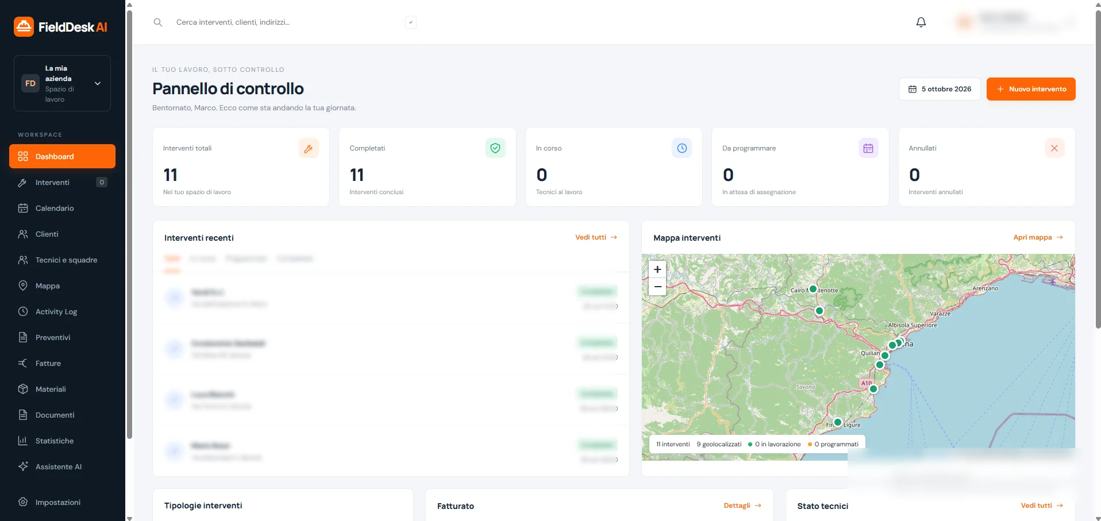Click the map marker near Finale Ligure
The image size is (1101, 521).
coord(838,422)
